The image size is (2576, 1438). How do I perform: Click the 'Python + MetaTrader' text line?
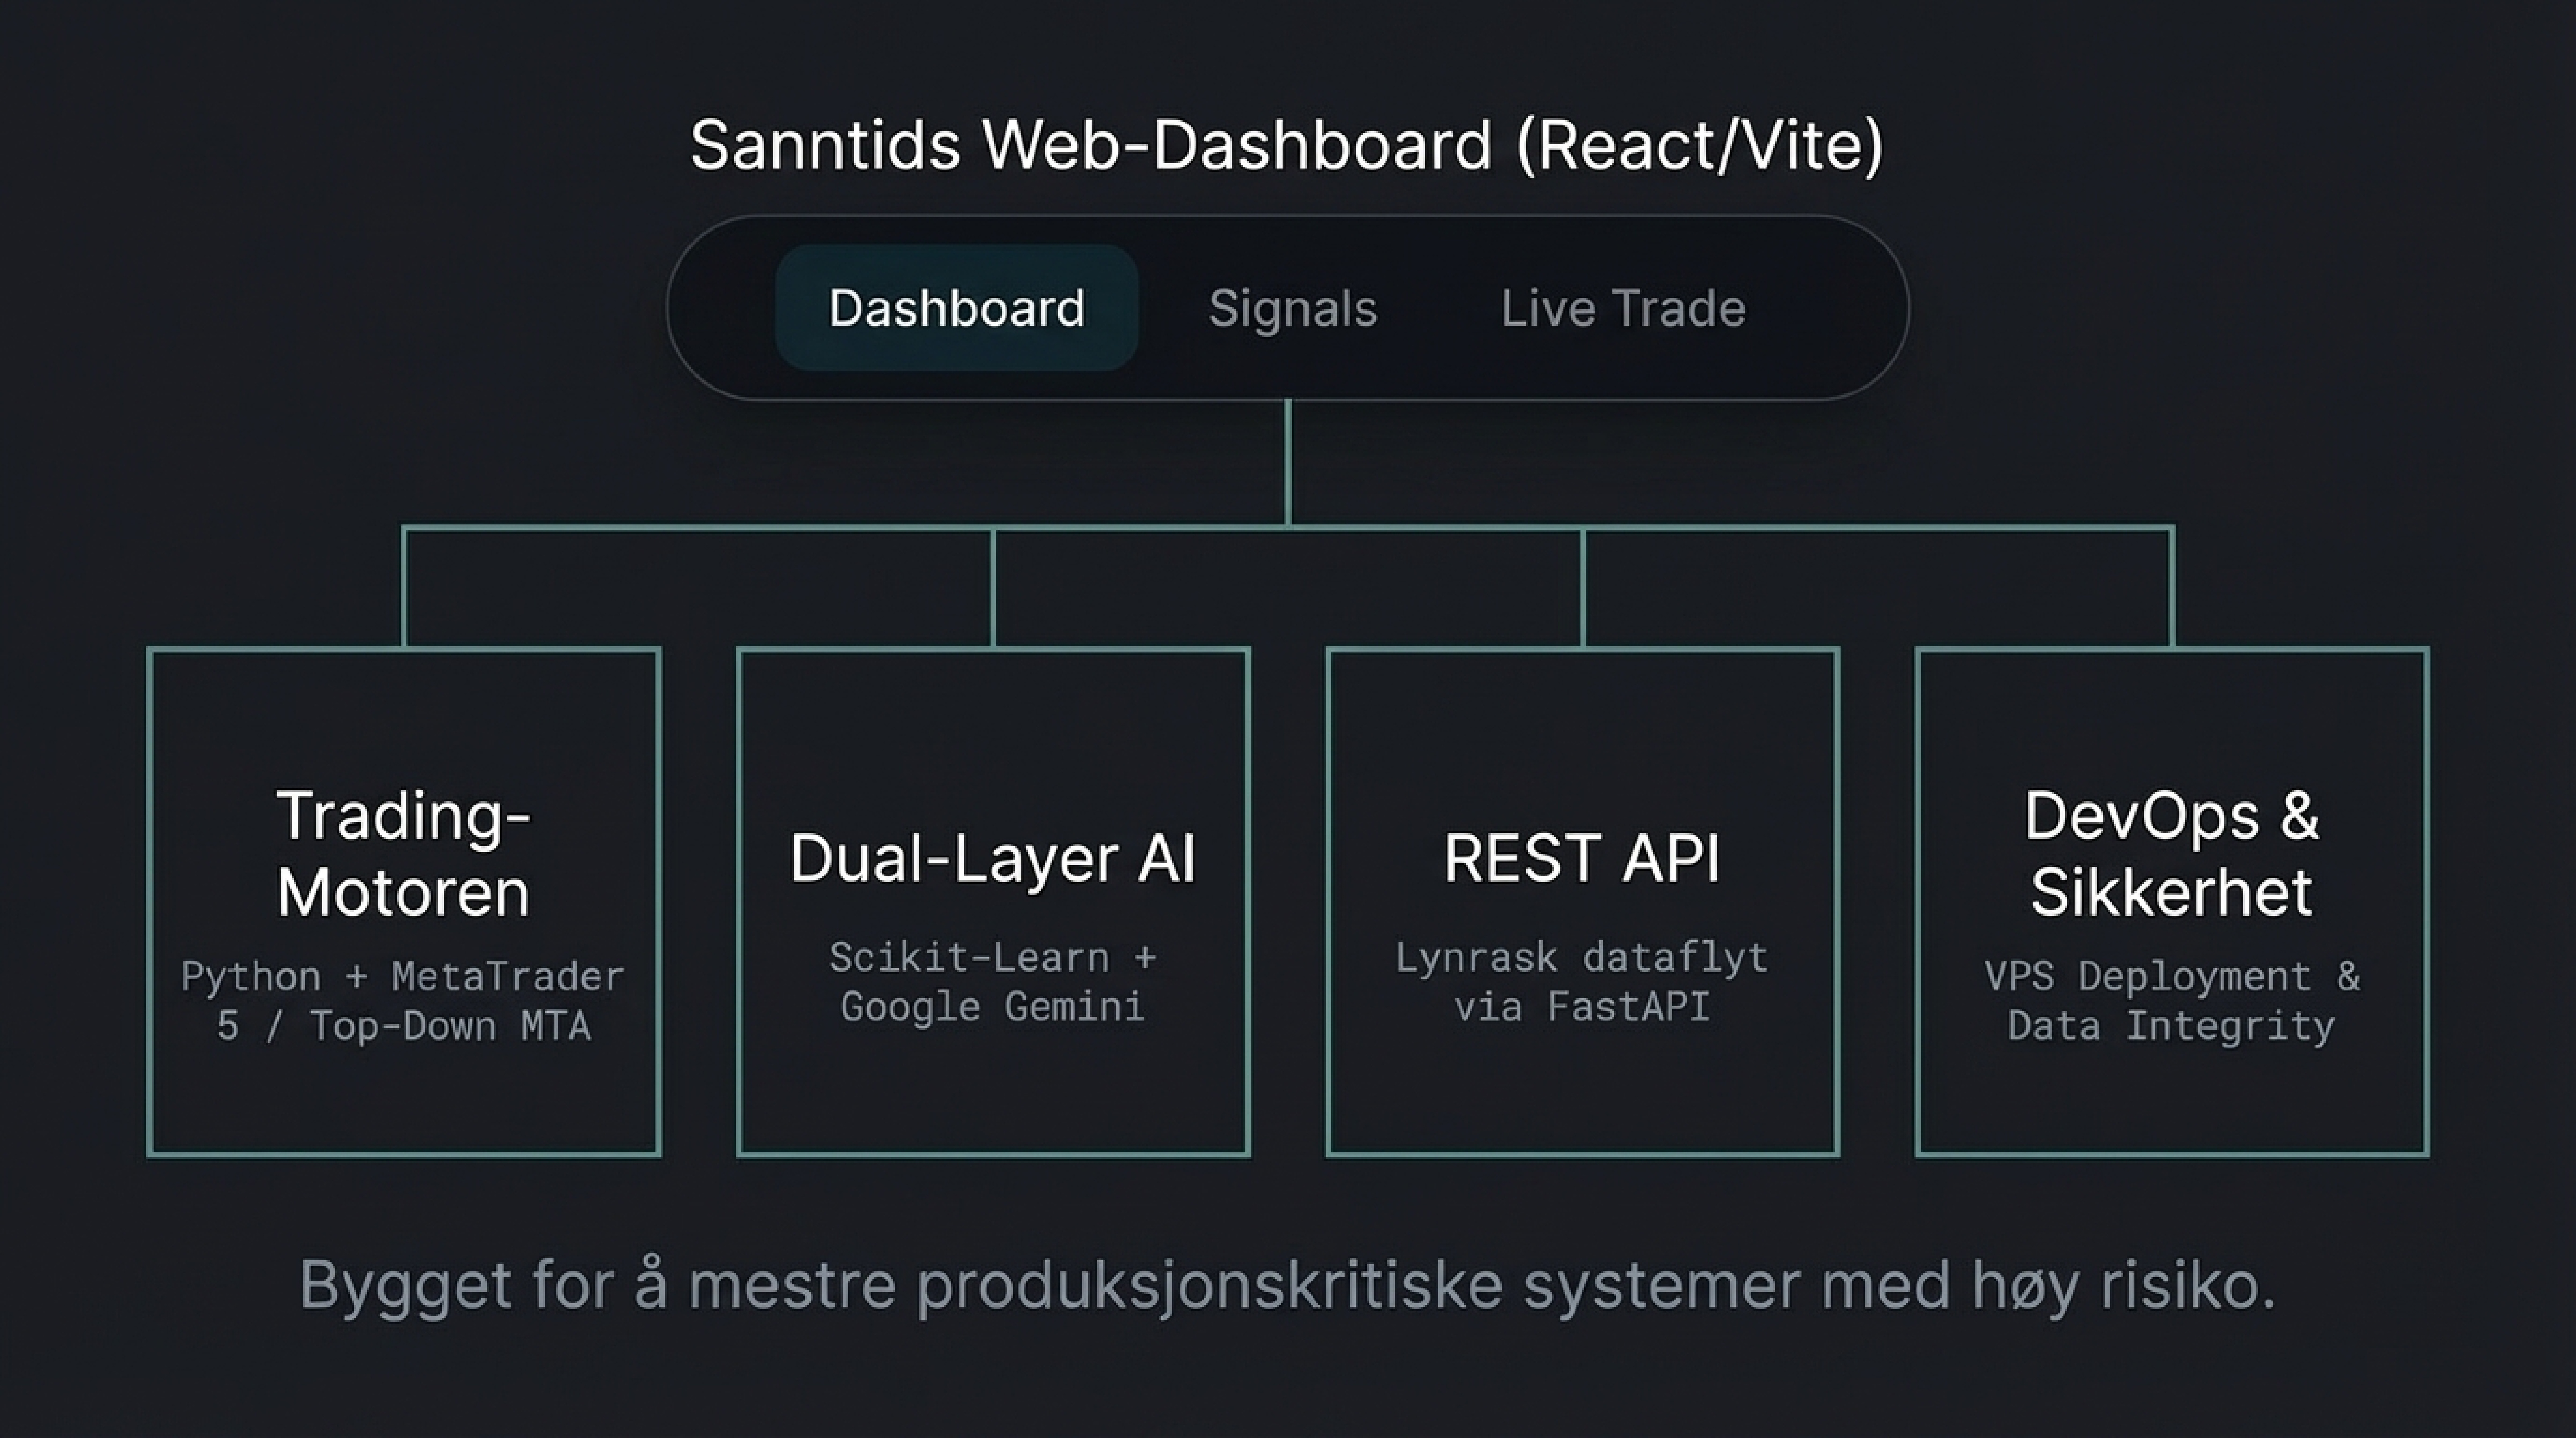tap(403, 976)
